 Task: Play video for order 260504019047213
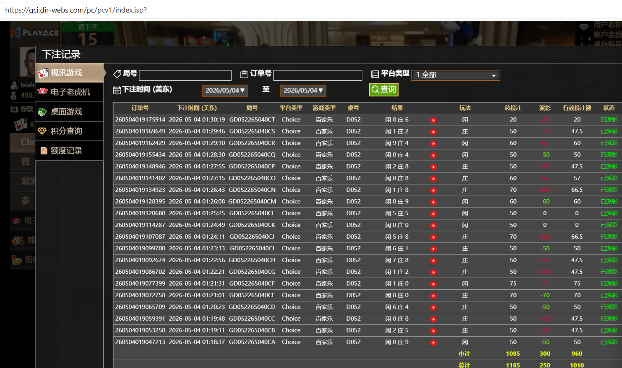pyautogui.click(x=433, y=343)
